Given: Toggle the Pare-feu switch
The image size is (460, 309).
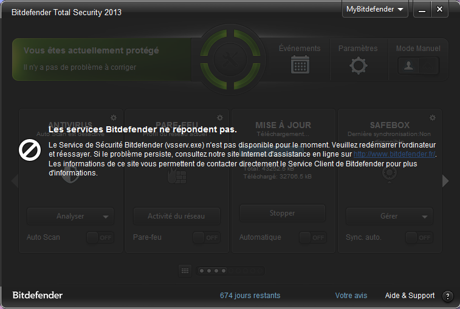Looking at the screenshot, I should [207, 237].
